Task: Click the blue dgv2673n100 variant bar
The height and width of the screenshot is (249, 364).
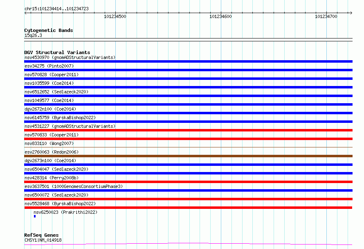Action: point(188,165)
